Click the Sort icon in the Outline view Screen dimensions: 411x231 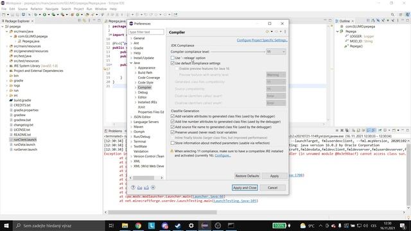(x=373, y=21)
